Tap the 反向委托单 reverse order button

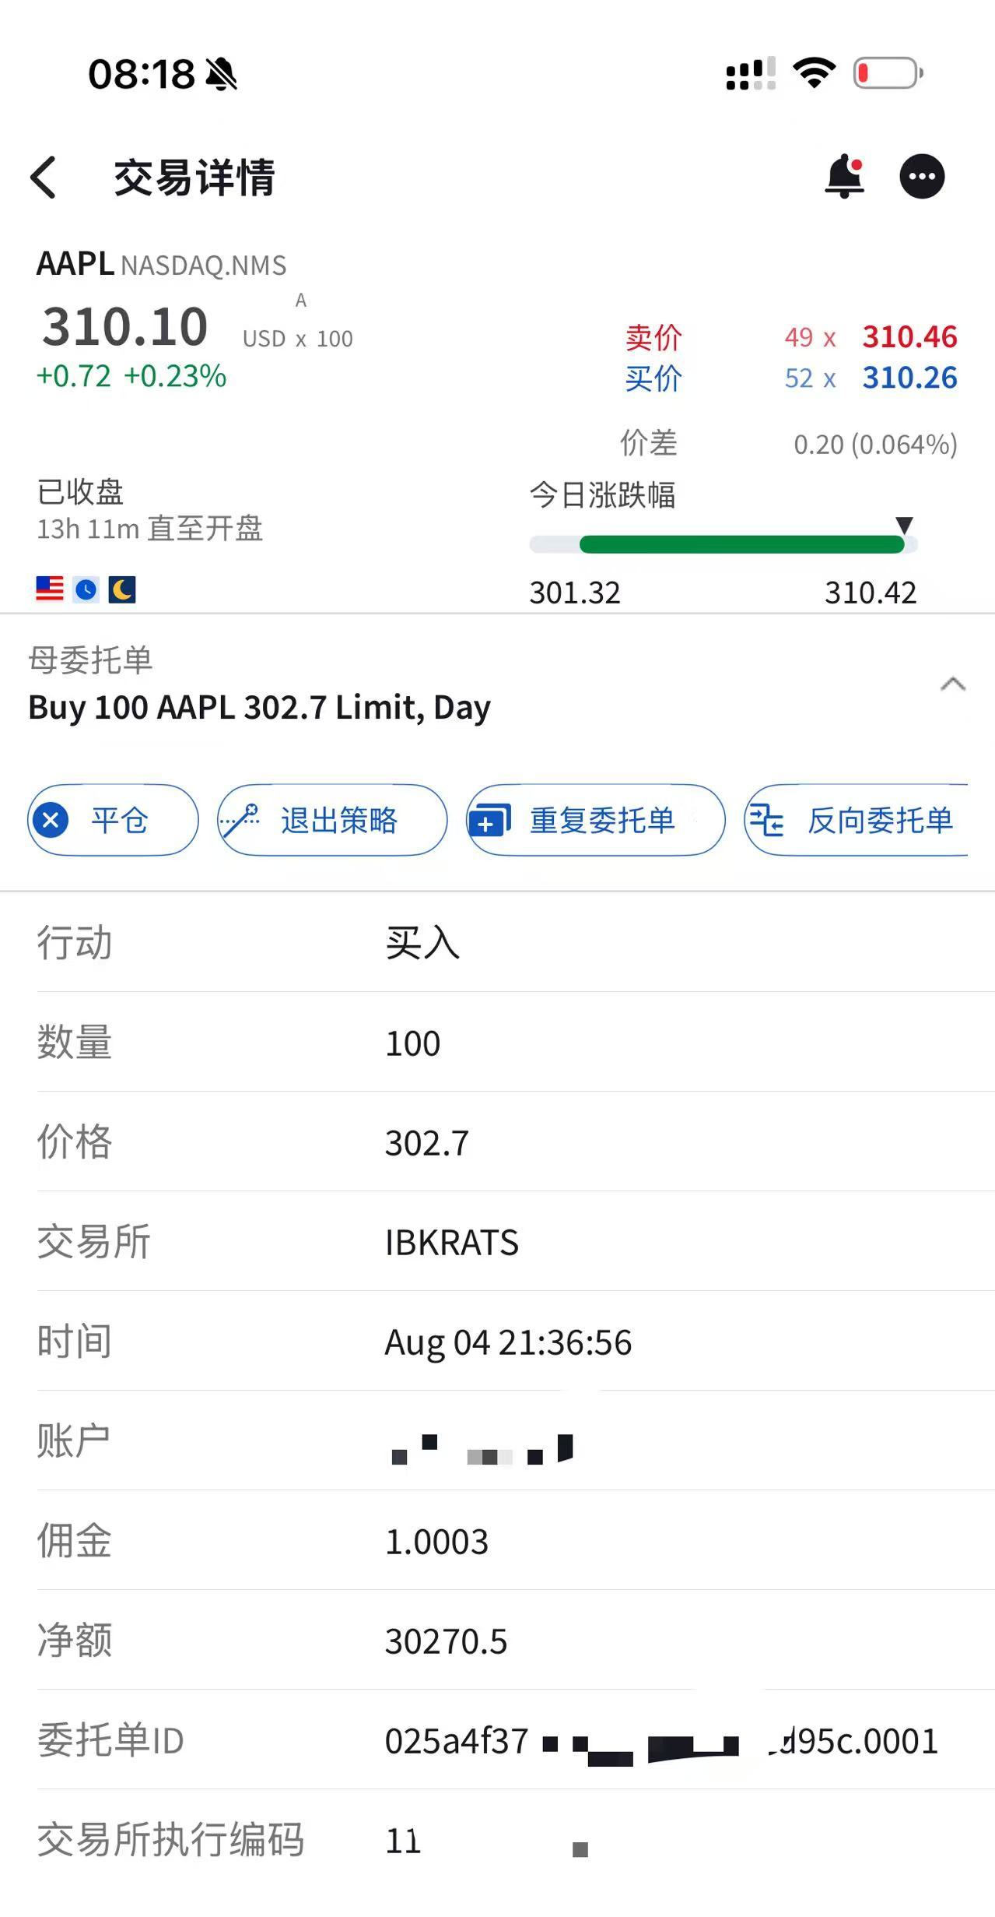(857, 820)
